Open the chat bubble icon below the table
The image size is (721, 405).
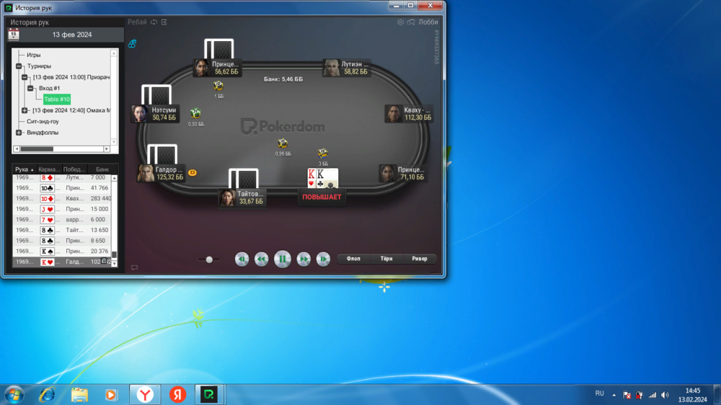click(134, 268)
